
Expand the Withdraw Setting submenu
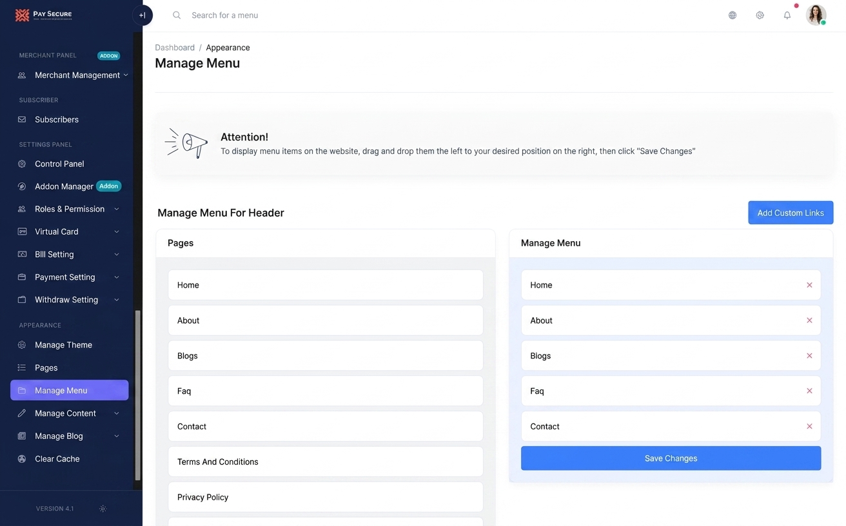[117, 300]
